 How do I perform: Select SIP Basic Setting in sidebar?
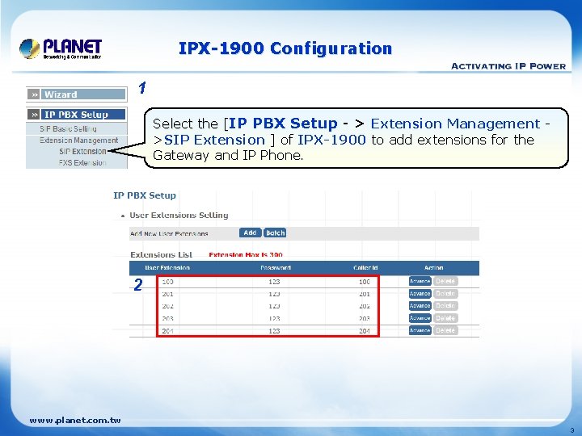(x=68, y=128)
